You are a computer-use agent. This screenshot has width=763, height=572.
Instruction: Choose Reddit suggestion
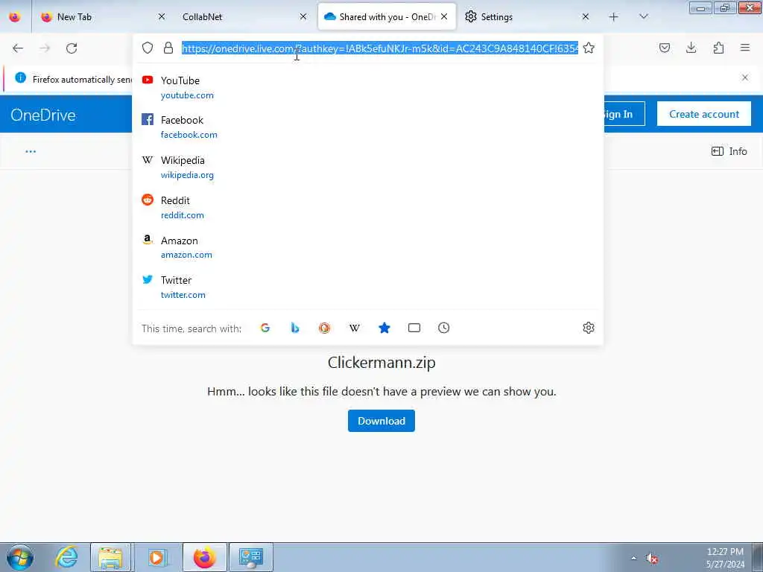pos(368,207)
